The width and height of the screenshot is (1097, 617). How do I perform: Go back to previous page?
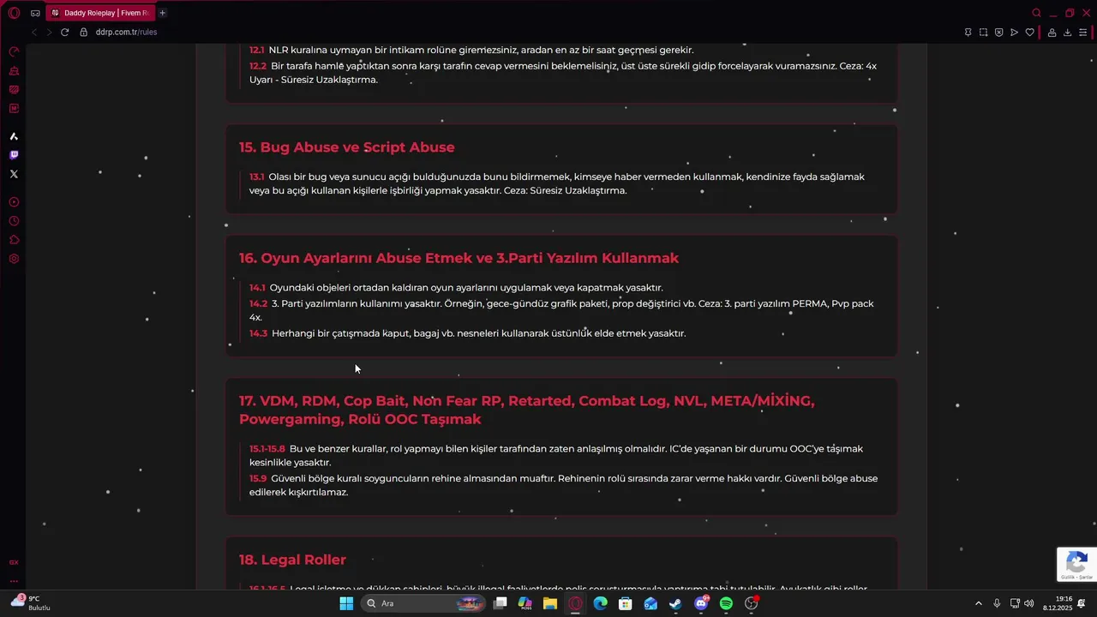(33, 33)
